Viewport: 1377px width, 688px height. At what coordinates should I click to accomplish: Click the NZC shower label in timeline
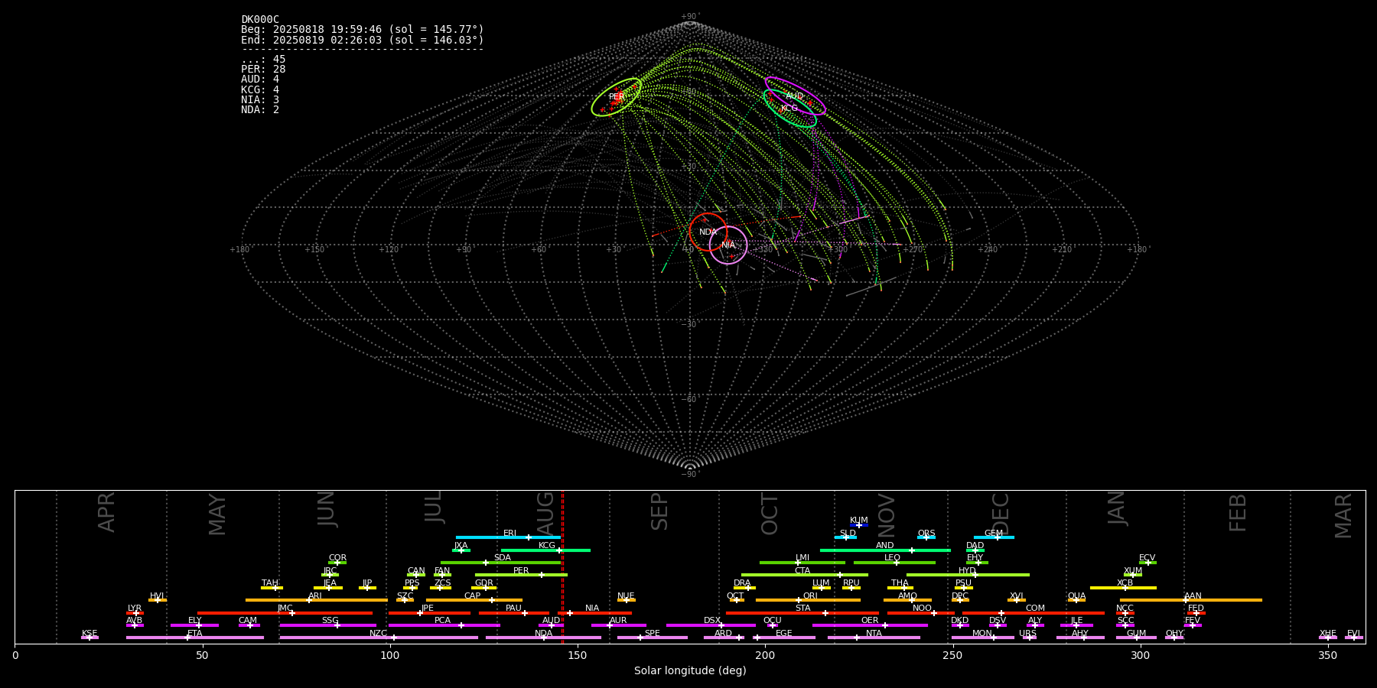click(379, 634)
